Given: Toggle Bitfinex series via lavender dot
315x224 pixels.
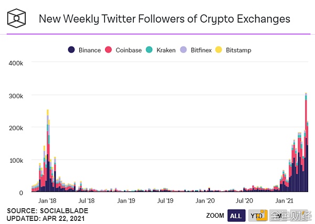Looking at the screenshot, I should point(183,50).
